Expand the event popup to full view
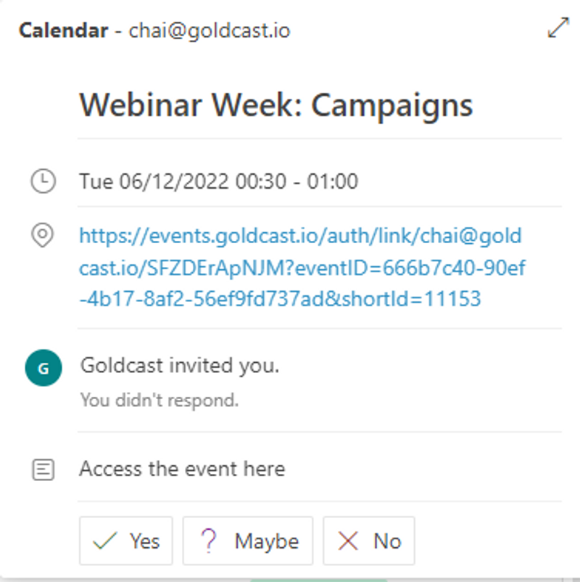 [558, 28]
